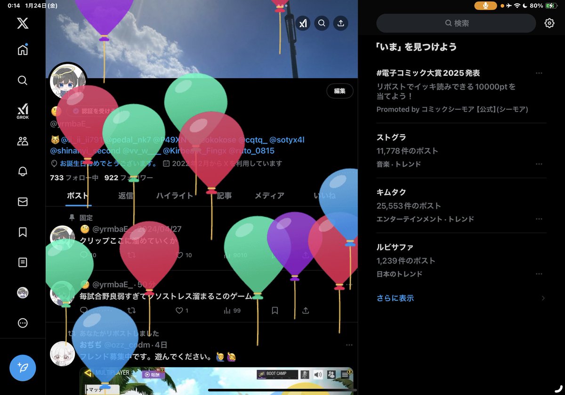This screenshot has height=395, width=565.
Task: Open the More circle menu in sidebar
Action: [23, 323]
